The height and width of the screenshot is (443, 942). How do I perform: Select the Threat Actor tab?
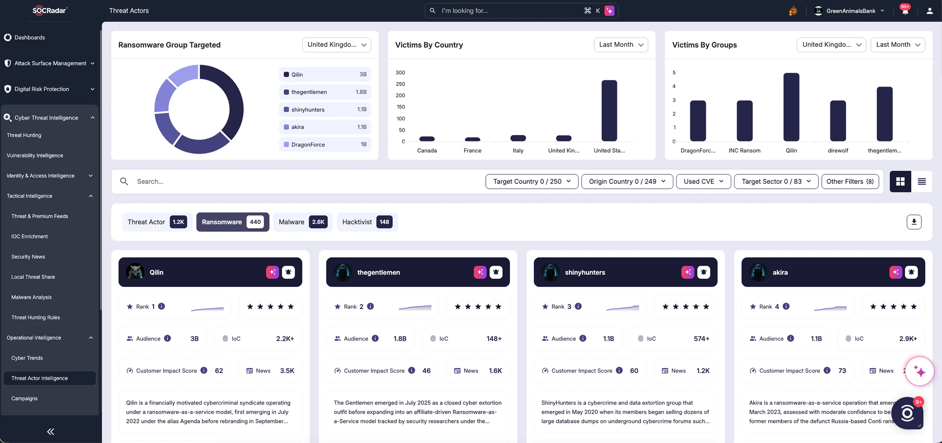tap(157, 222)
